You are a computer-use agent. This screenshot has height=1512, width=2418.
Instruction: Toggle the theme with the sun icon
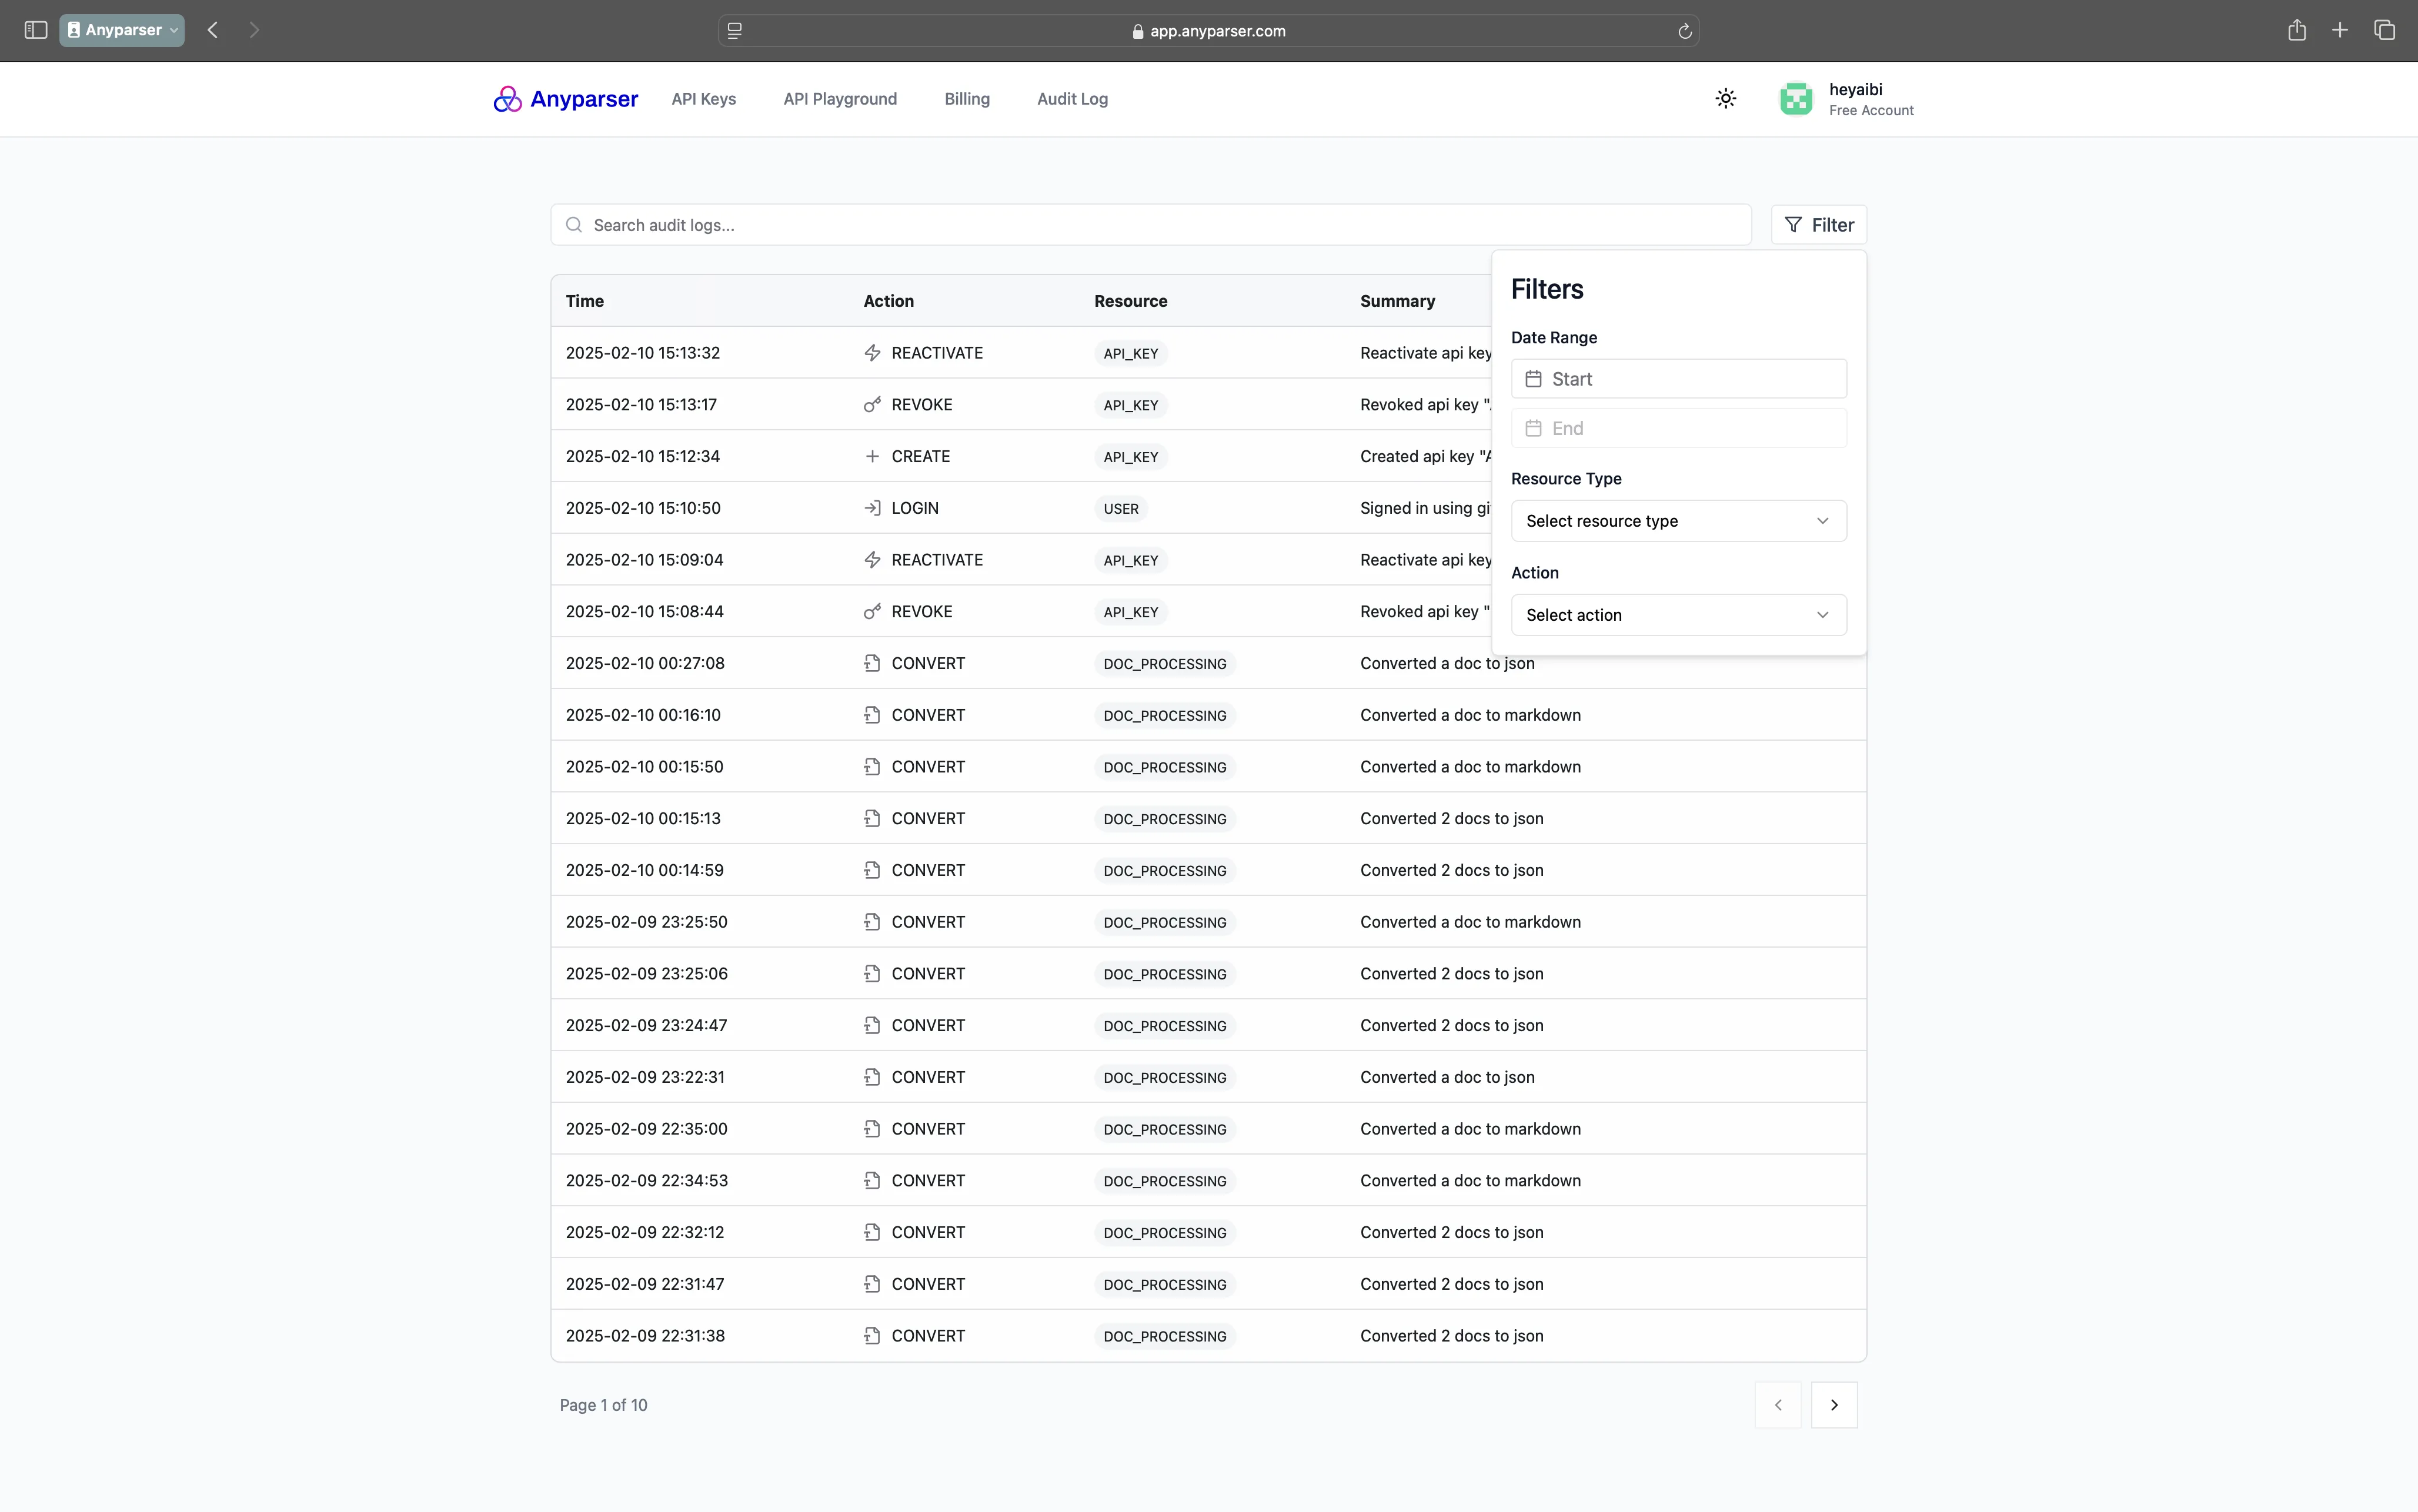tap(1725, 98)
